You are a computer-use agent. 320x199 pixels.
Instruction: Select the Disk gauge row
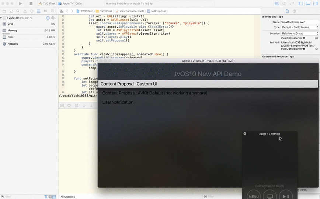29,37
